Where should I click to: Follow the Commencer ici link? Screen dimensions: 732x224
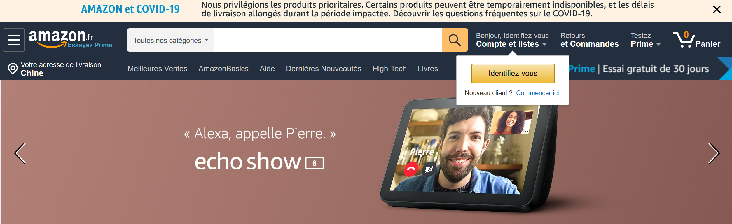tap(538, 93)
